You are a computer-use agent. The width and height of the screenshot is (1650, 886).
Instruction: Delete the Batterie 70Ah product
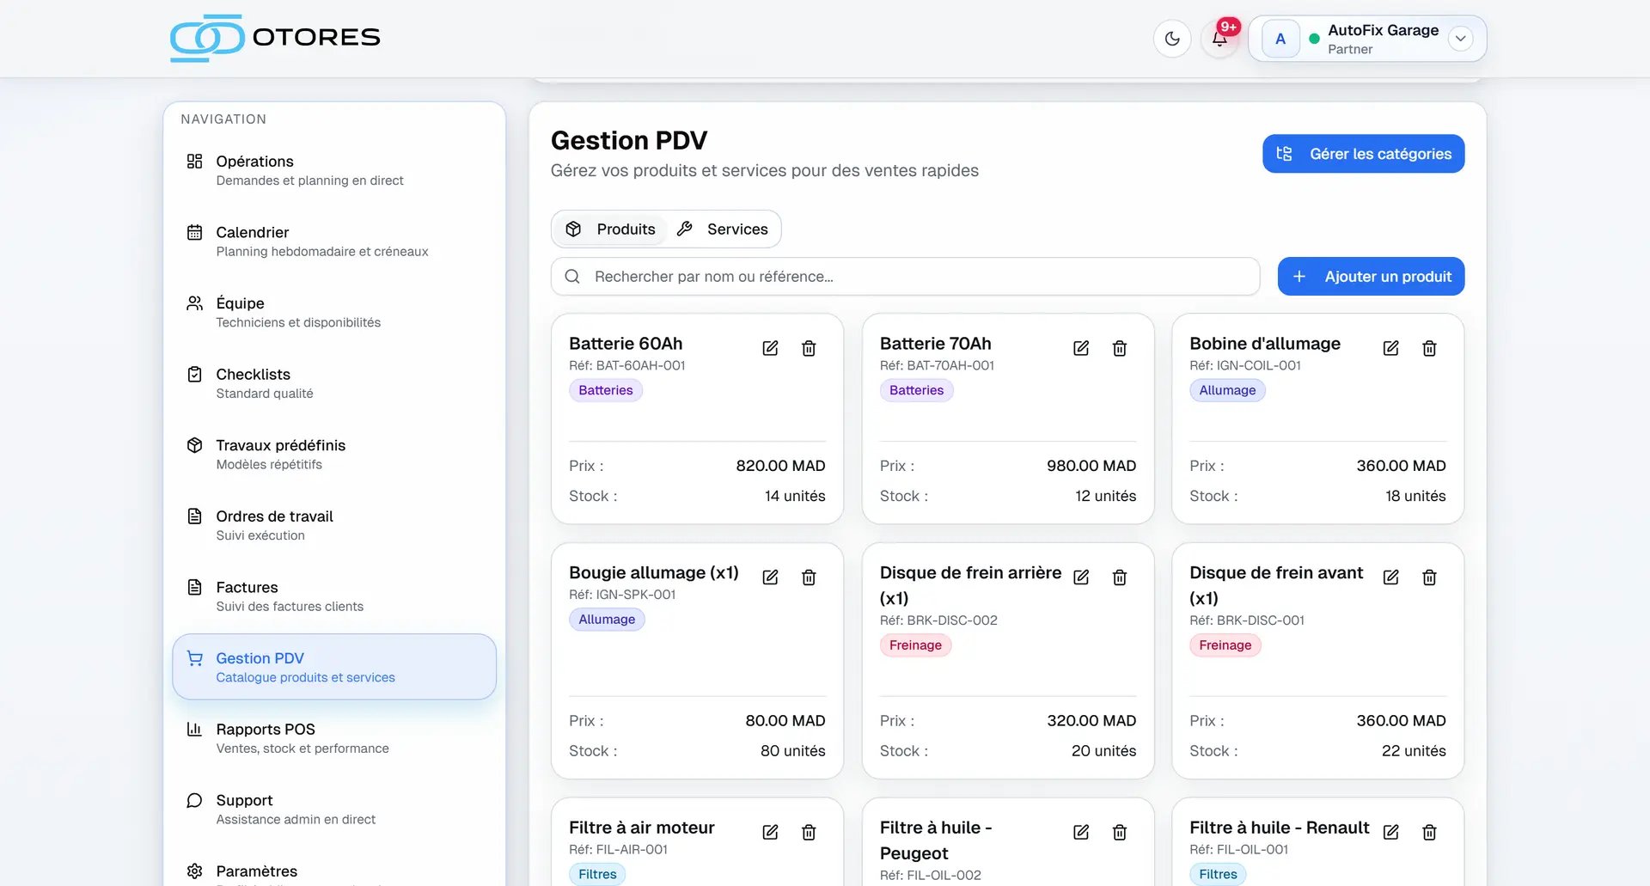1119,348
